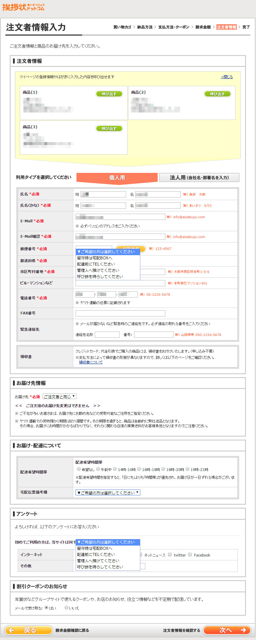Click the ビル・マンションなど input field

point(120,283)
